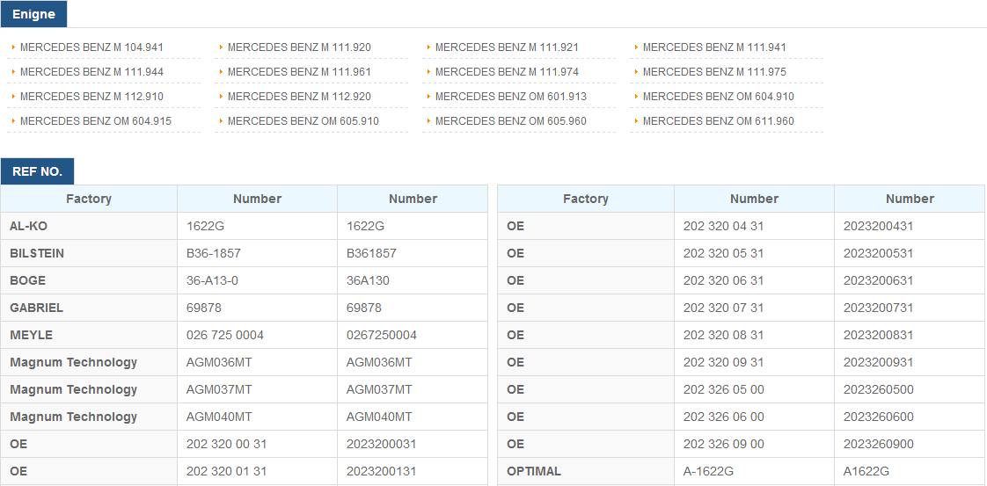Open the MERCEDES BENZ M 111.920 link
Screen dimensions: 987x486
pyautogui.click(x=299, y=47)
